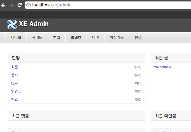Click the 1(+1) count in 회원 row

pos(137,67)
